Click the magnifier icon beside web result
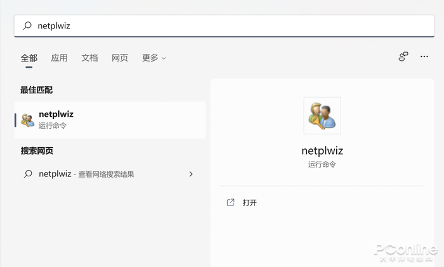This screenshot has width=444, height=267. point(28,174)
